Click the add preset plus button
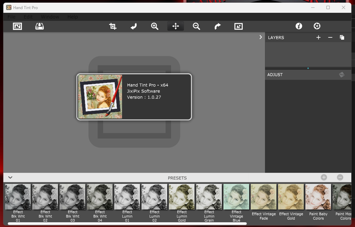 tap(324, 177)
